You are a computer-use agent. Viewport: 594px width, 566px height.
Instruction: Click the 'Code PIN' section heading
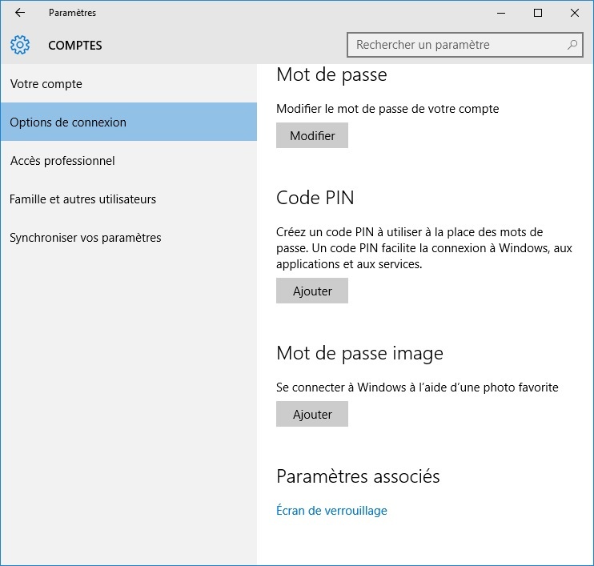click(315, 198)
